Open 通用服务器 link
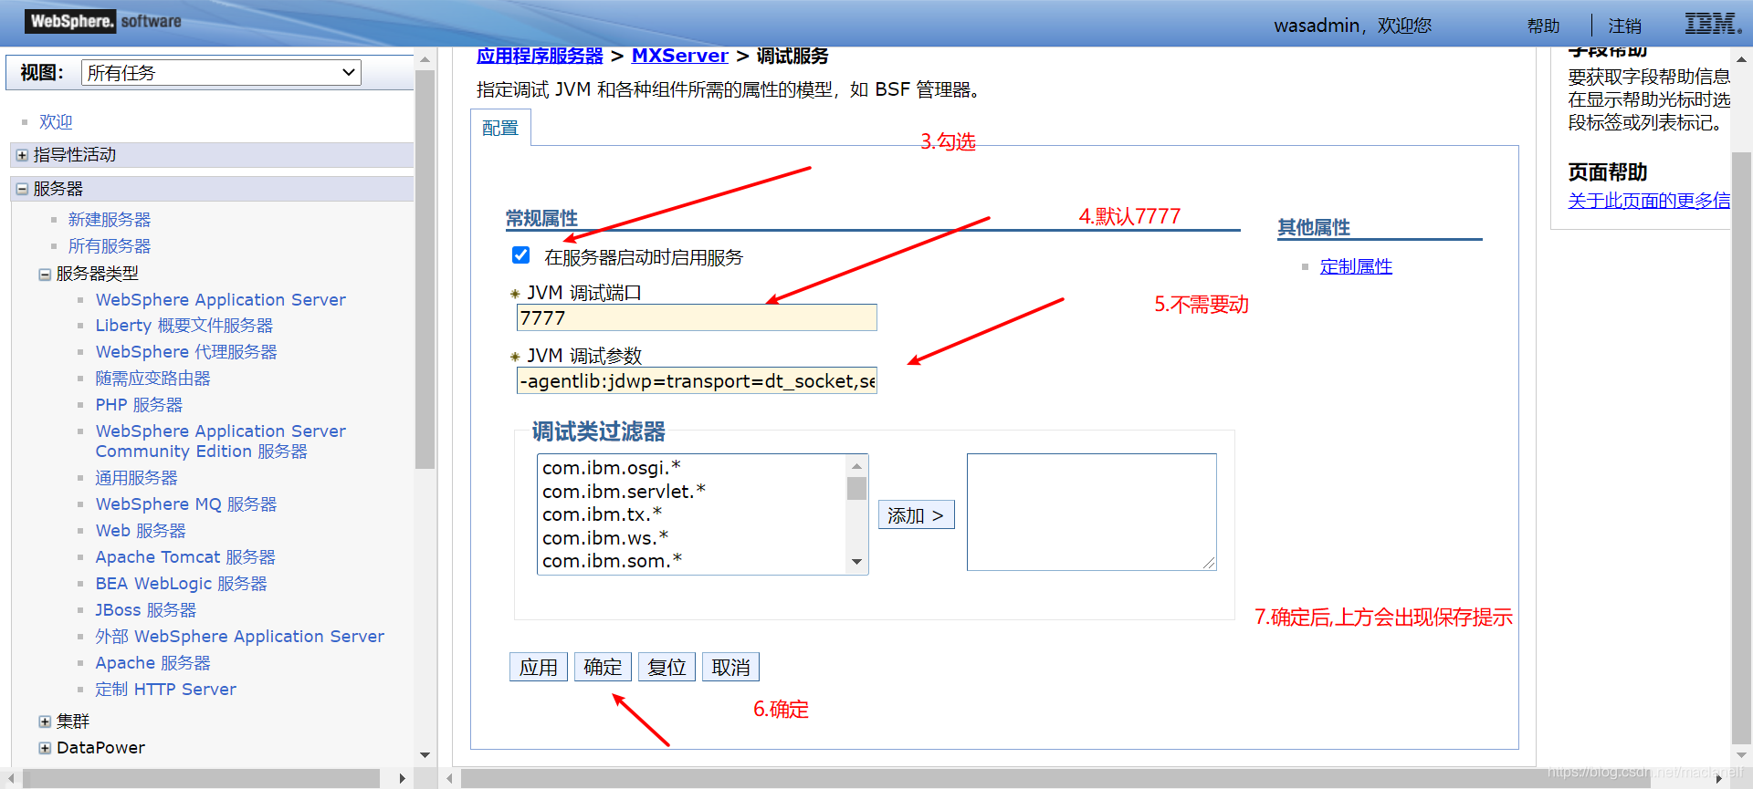Viewport: 1753px width, 789px height. click(x=137, y=478)
